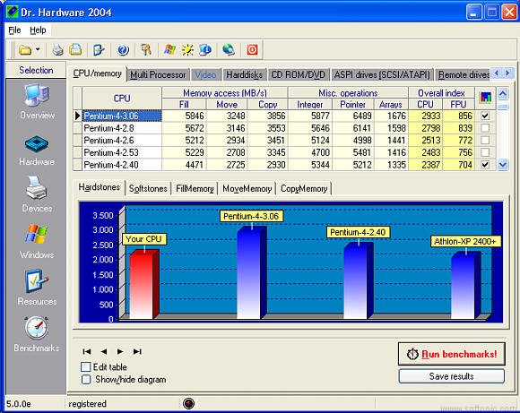
Task: Click the Save results button
Action: [x=452, y=376]
